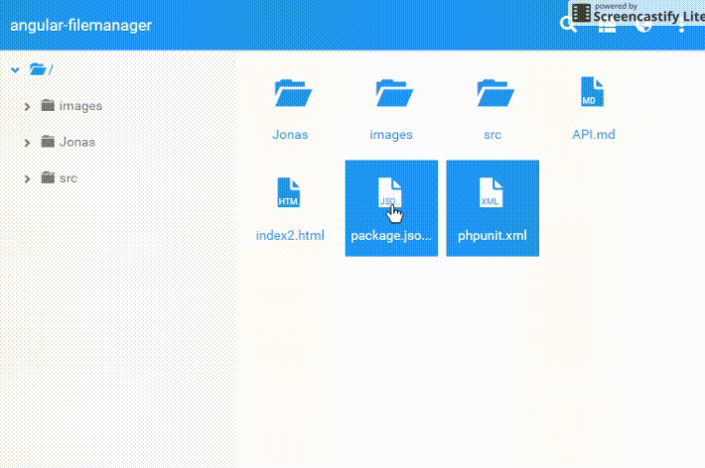This screenshot has height=468, width=705.
Task: Click the images folder icon in the grid
Action: [x=394, y=93]
